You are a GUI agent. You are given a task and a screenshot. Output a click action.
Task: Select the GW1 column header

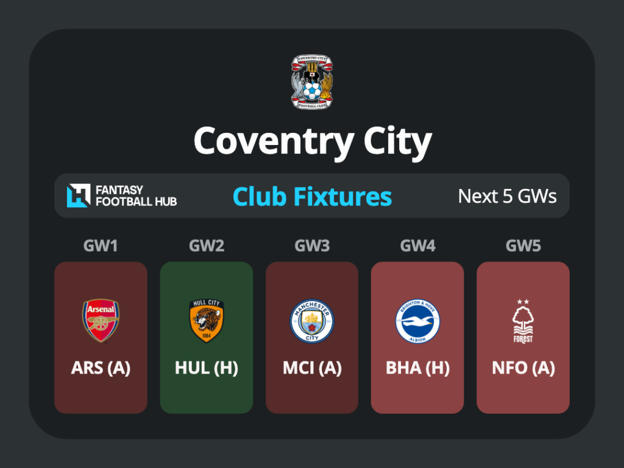tap(101, 246)
